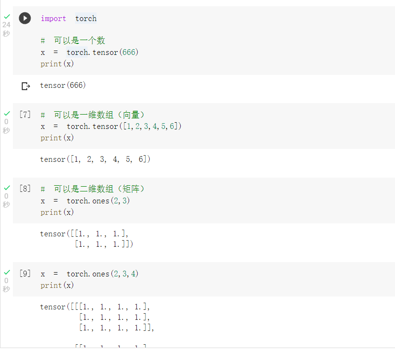Click the tensor(666) output text

[x=63, y=85]
